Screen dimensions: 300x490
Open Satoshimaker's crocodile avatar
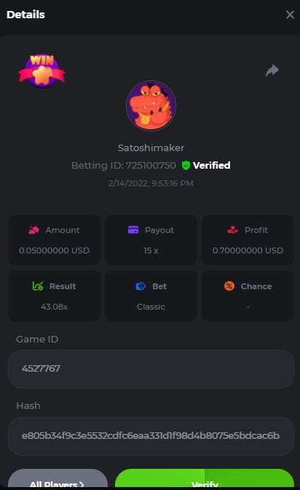click(151, 106)
